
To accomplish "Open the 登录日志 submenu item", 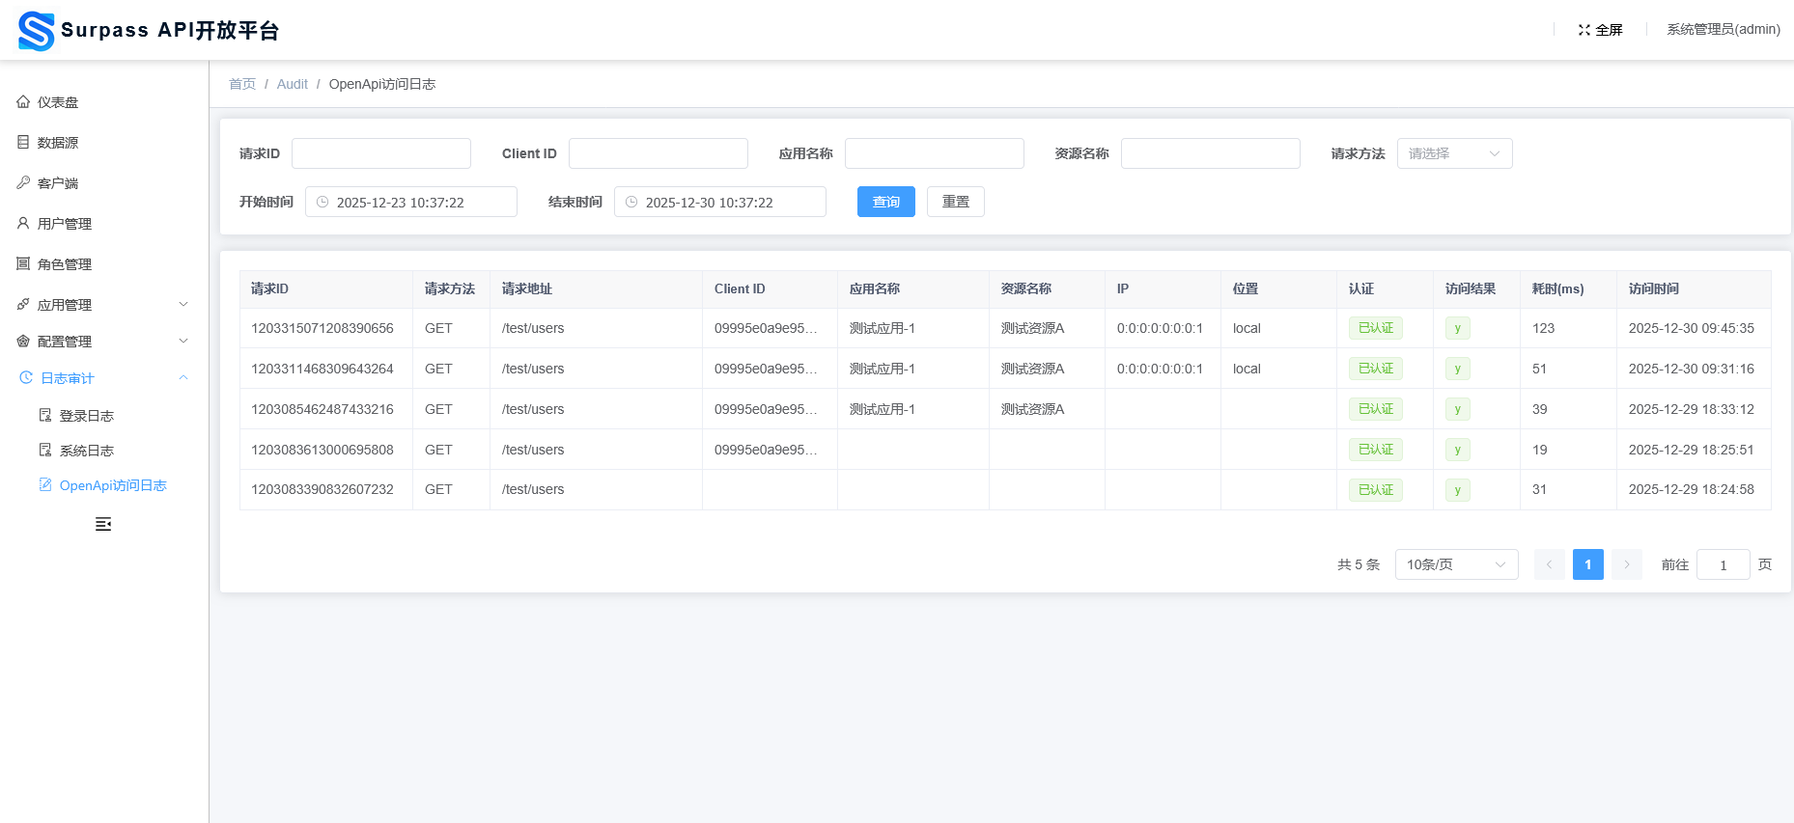I will click(104, 415).
